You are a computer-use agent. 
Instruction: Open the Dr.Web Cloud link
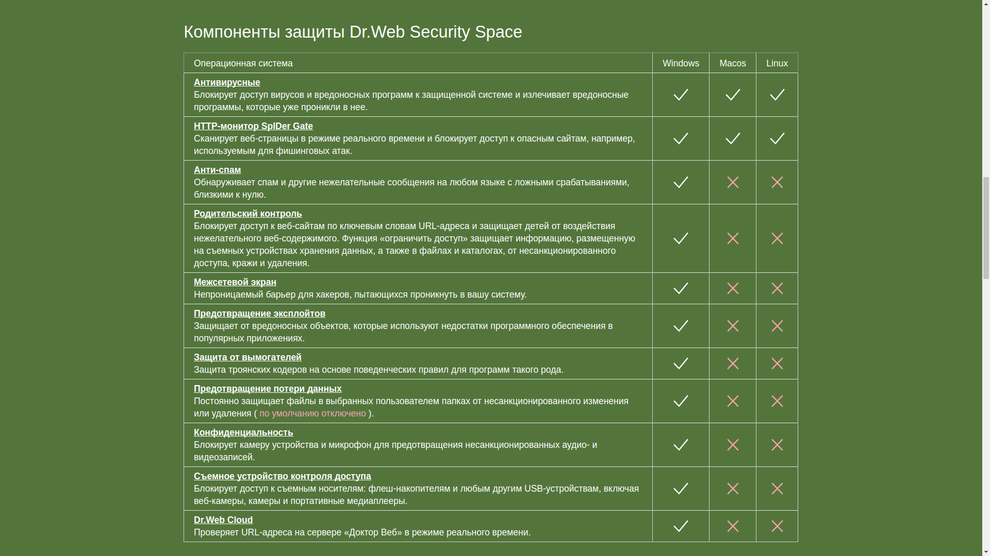pyautogui.click(x=223, y=520)
